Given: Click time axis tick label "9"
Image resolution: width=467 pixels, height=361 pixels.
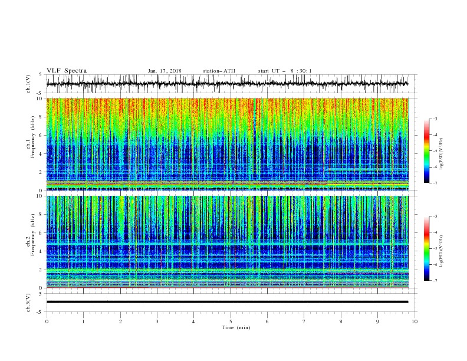Looking at the screenshot, I should [377, 321].
